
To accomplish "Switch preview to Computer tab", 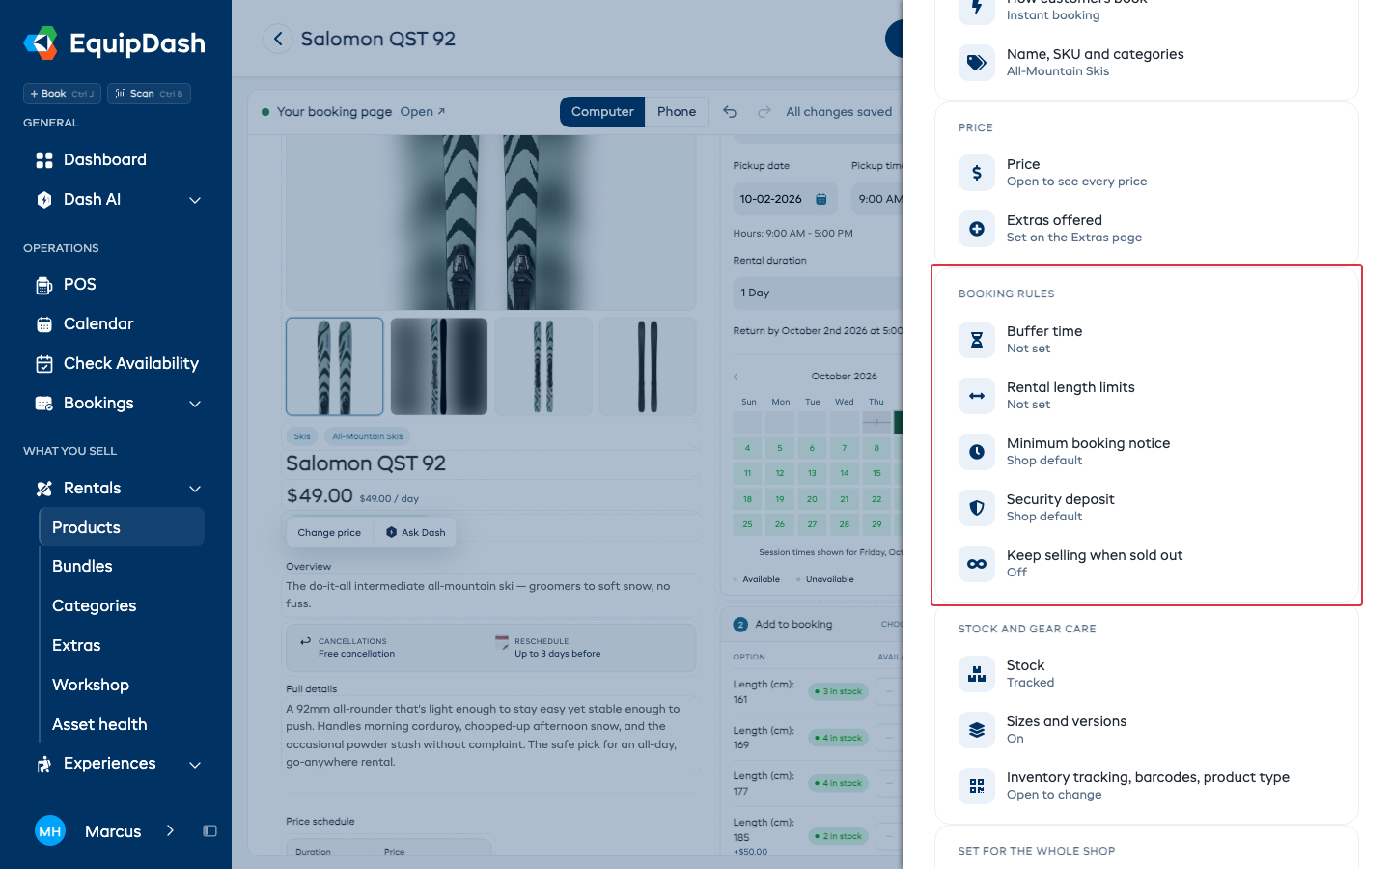I will 602,112.
